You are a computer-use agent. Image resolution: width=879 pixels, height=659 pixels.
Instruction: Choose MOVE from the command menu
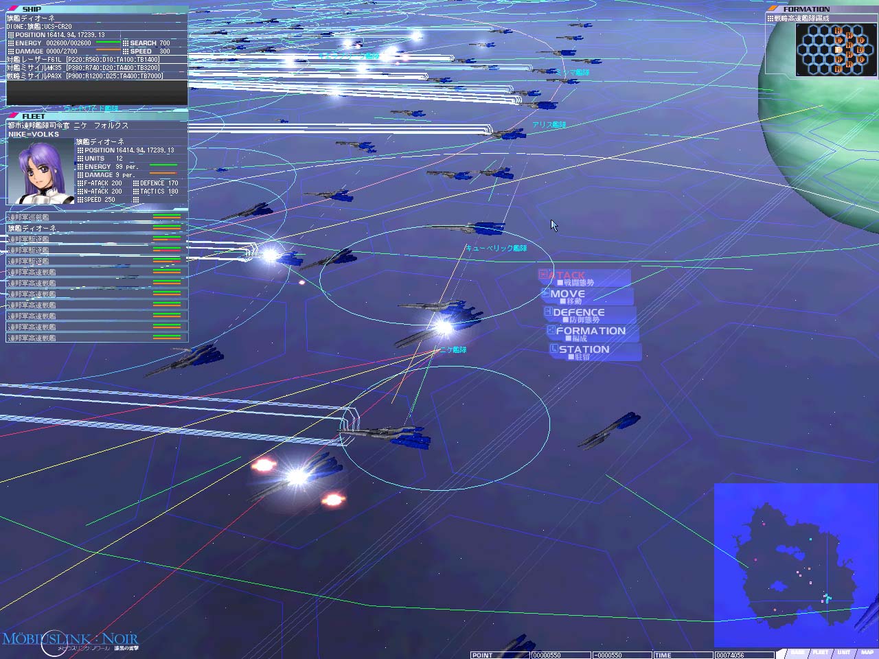pyautogui.click(x=588, y=296)
